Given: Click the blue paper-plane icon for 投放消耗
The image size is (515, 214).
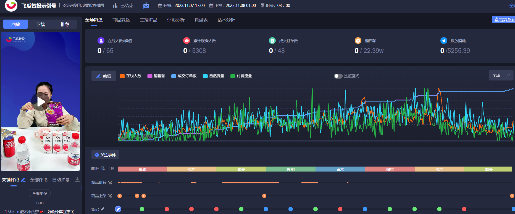Looking at the screenshot, I should (x=444, y=41).
